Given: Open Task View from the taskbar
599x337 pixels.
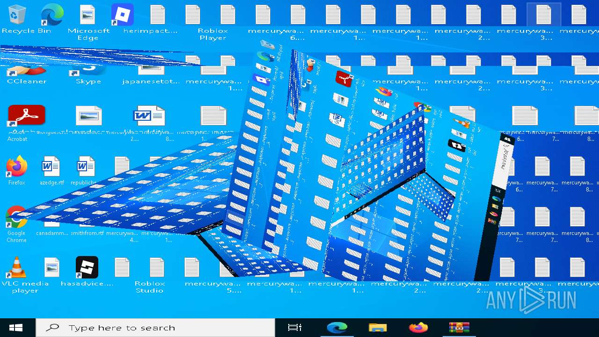Looking at the screenshot, I should click(x=295, y=328).
